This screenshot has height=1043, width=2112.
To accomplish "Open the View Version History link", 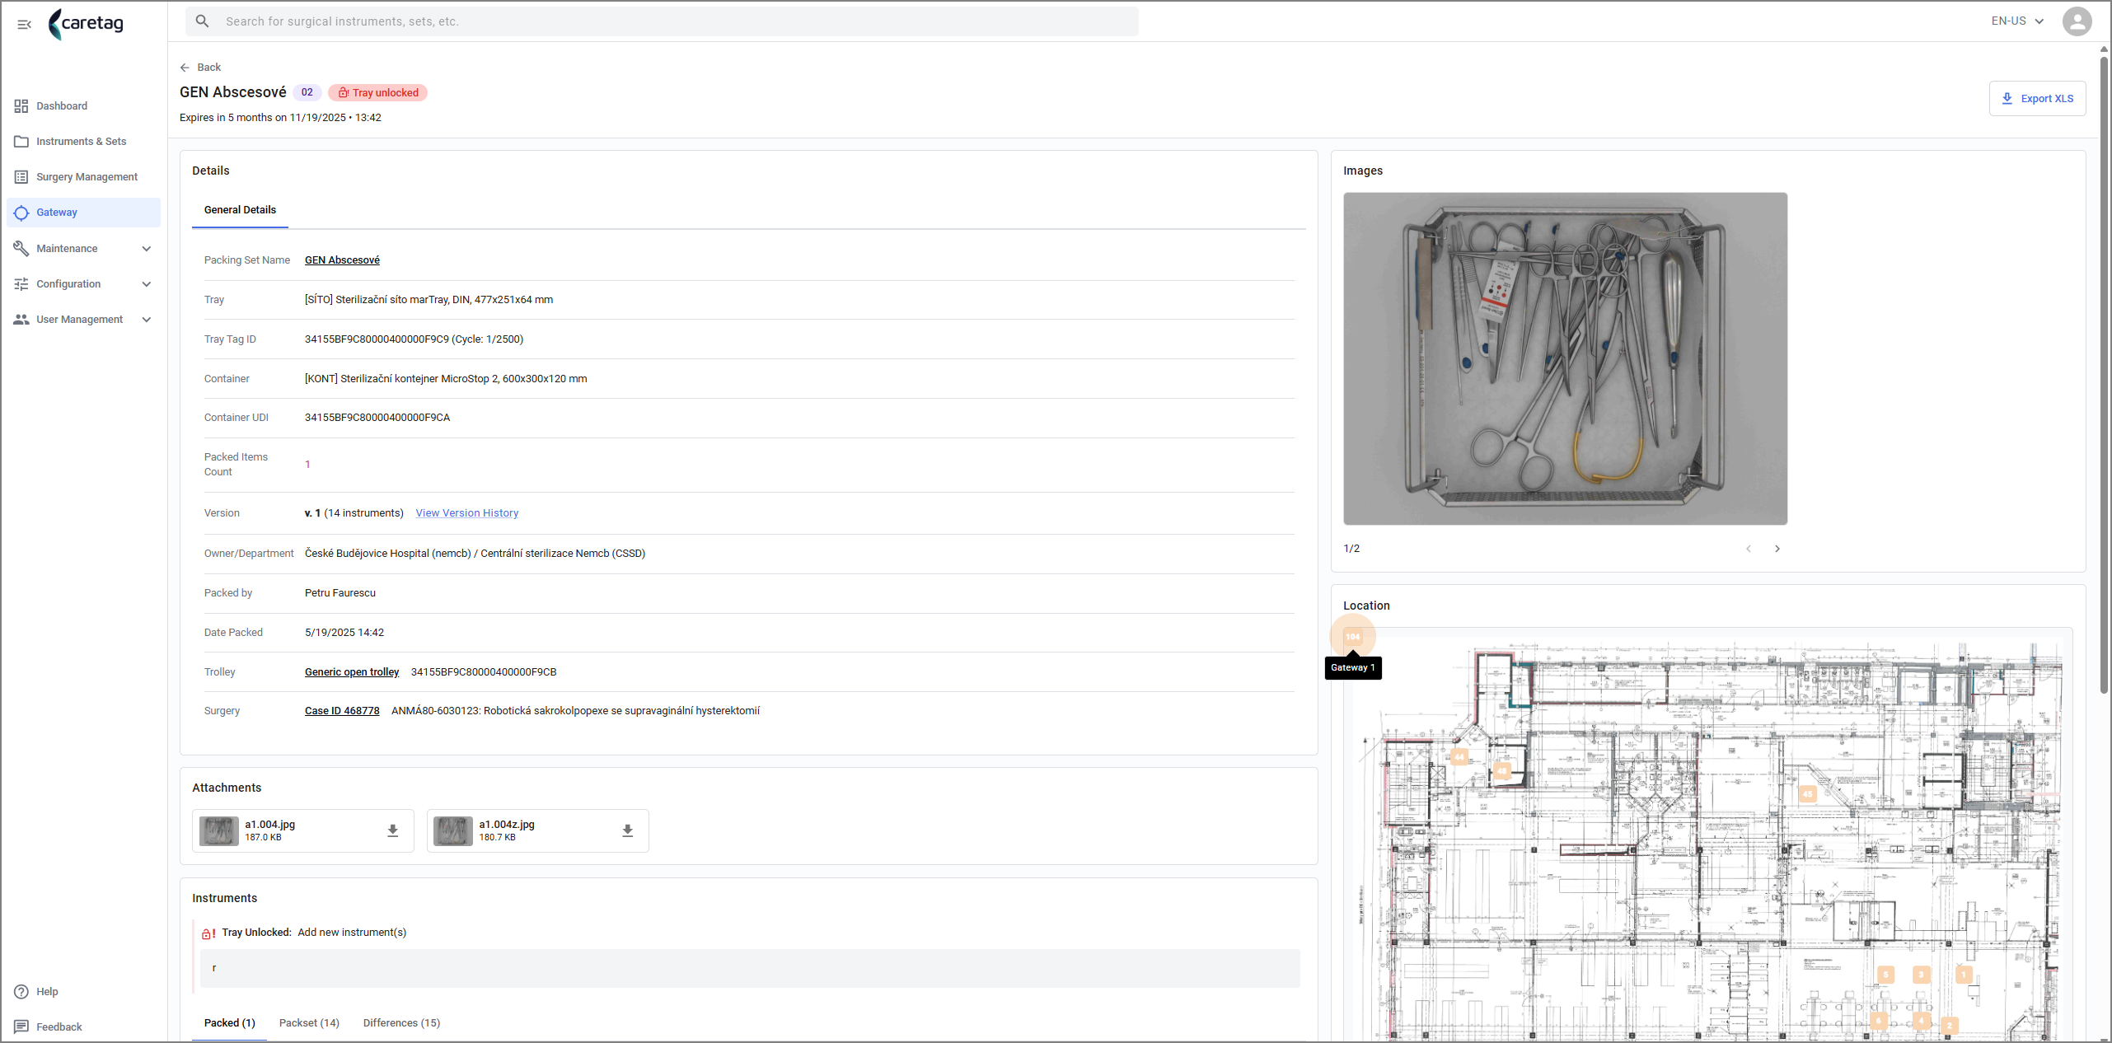I will click(466, 512).
